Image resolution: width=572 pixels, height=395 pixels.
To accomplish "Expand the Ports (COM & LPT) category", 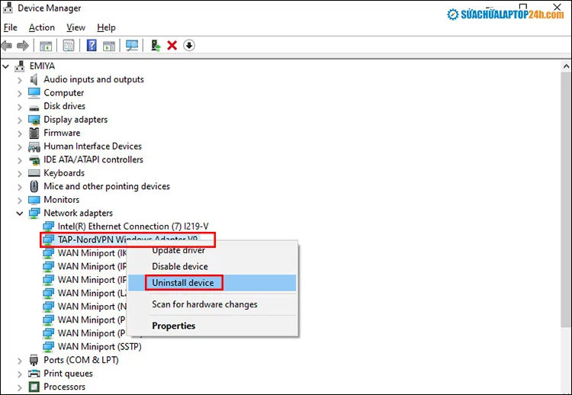I will click(x=21, y=360).
